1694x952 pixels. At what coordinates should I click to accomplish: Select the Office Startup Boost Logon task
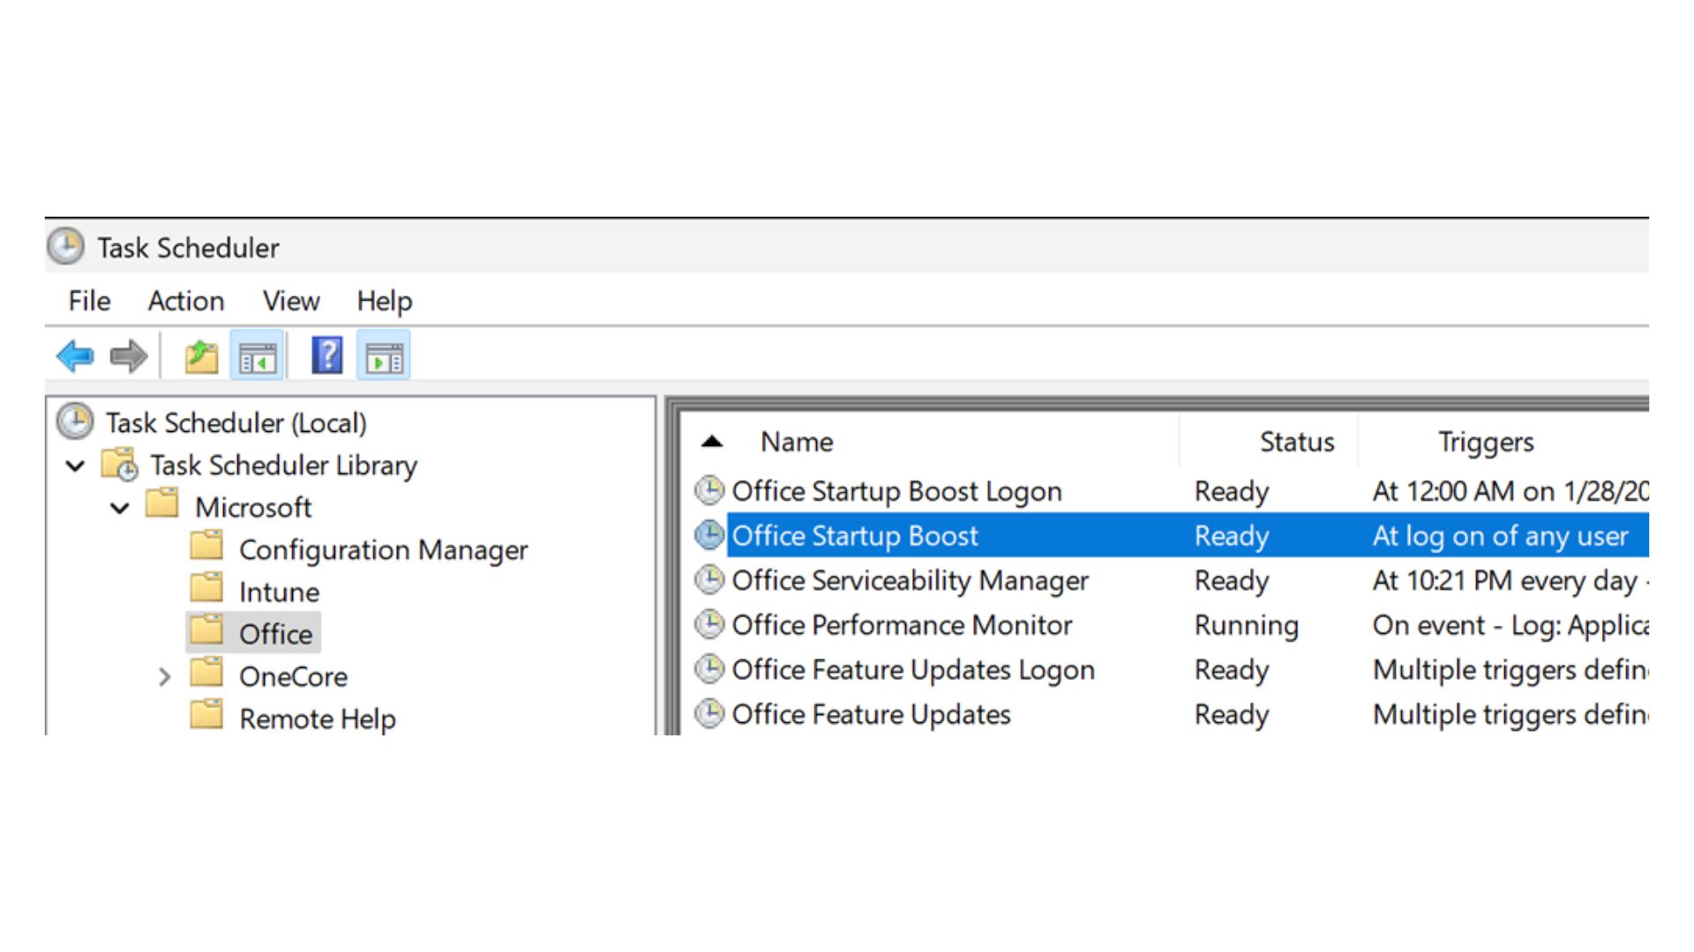896,491
